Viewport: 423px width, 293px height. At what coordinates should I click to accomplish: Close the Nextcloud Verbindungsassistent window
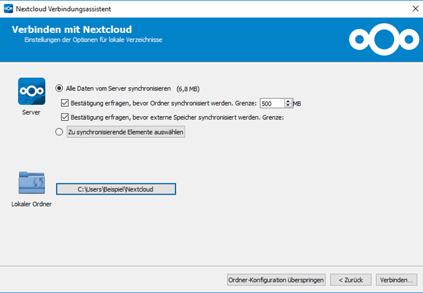[416, 9]
